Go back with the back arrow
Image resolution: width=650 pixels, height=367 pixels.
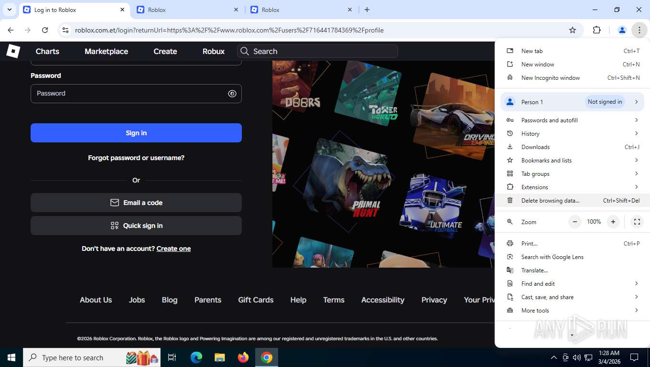point(11,30)
